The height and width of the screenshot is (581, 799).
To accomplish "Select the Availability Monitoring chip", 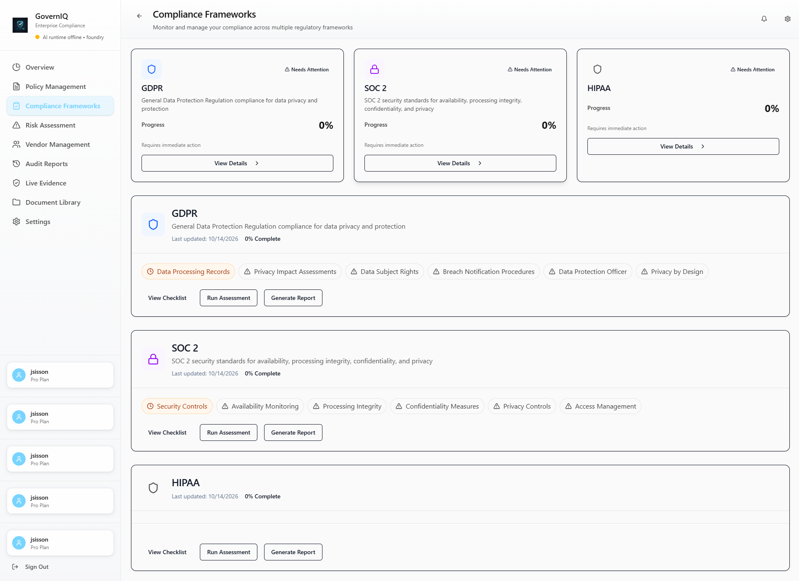I will [x=260, y=406].
